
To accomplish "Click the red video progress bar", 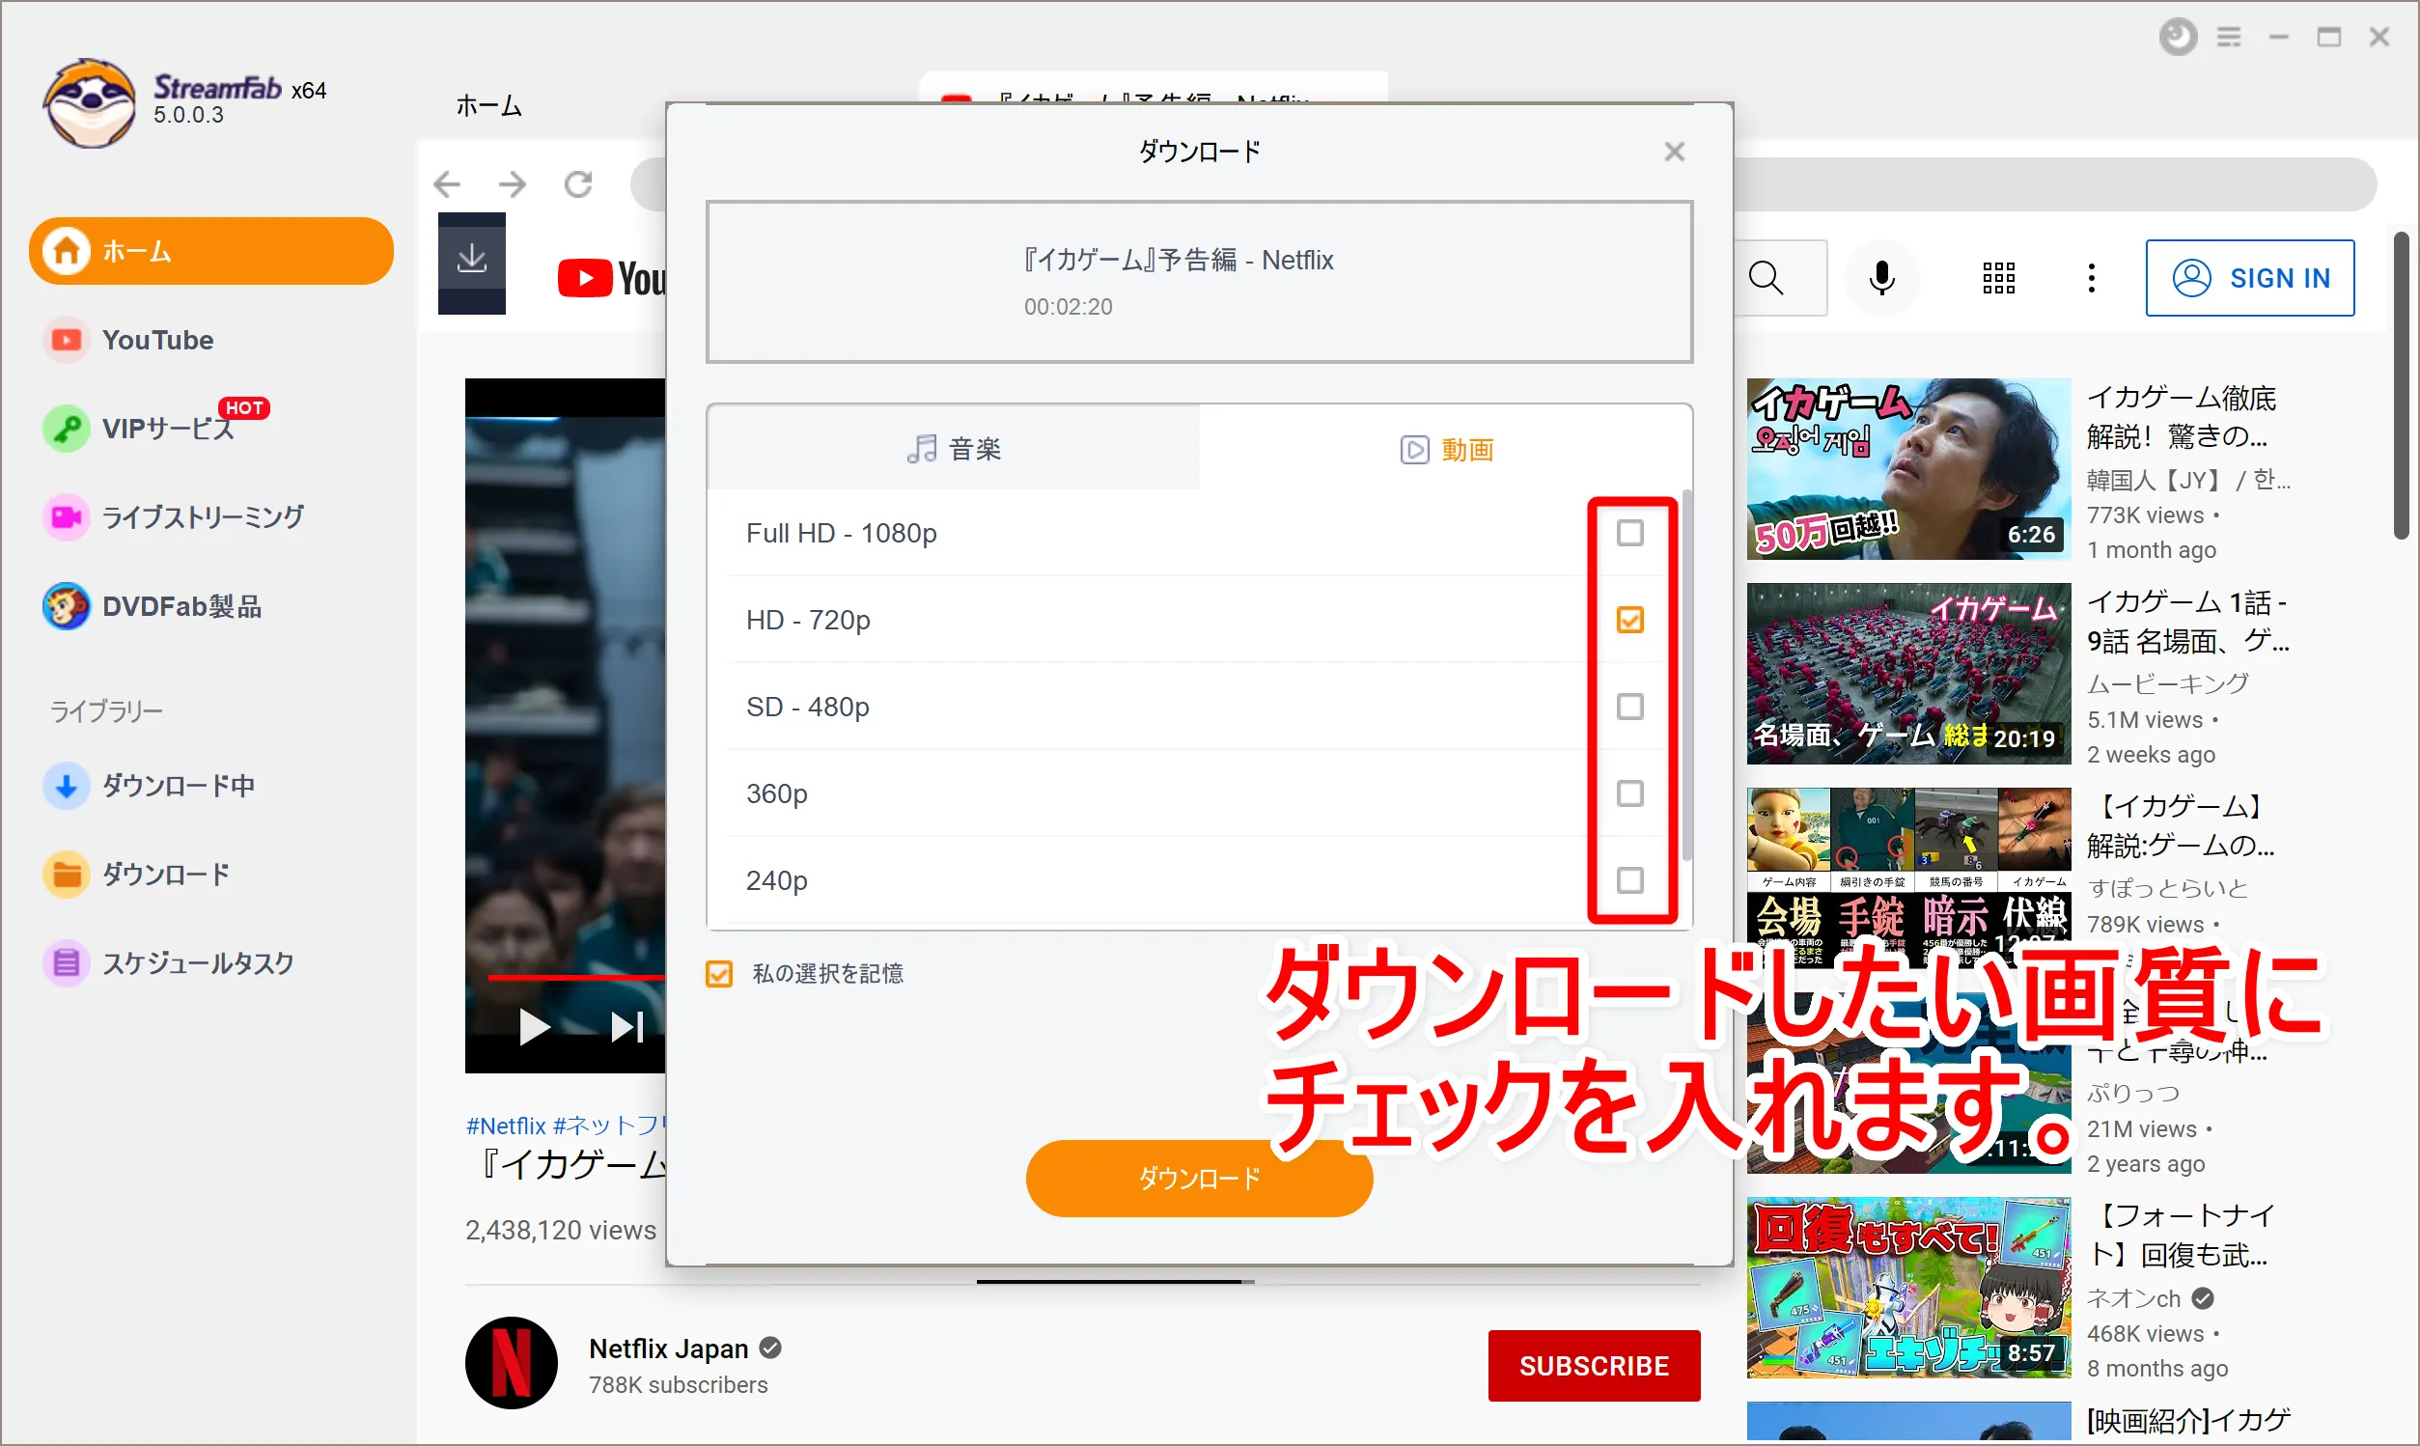I will [574, 975].
